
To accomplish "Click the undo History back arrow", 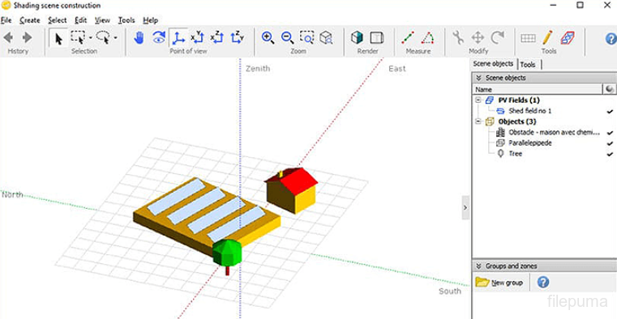I will [8, 38].
